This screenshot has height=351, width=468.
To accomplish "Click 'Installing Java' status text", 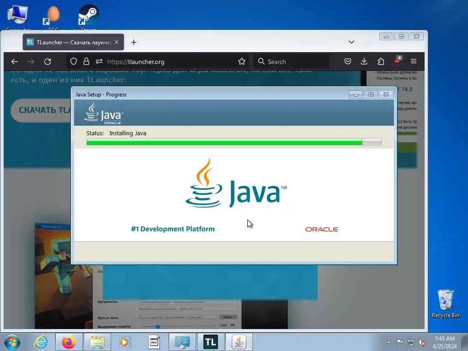I will pyautogui.click(x=128, y=133).
